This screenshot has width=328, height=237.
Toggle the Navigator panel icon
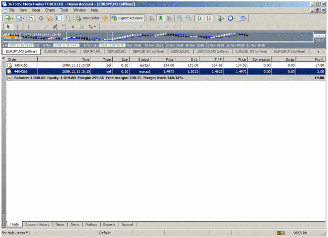[50, 18]
